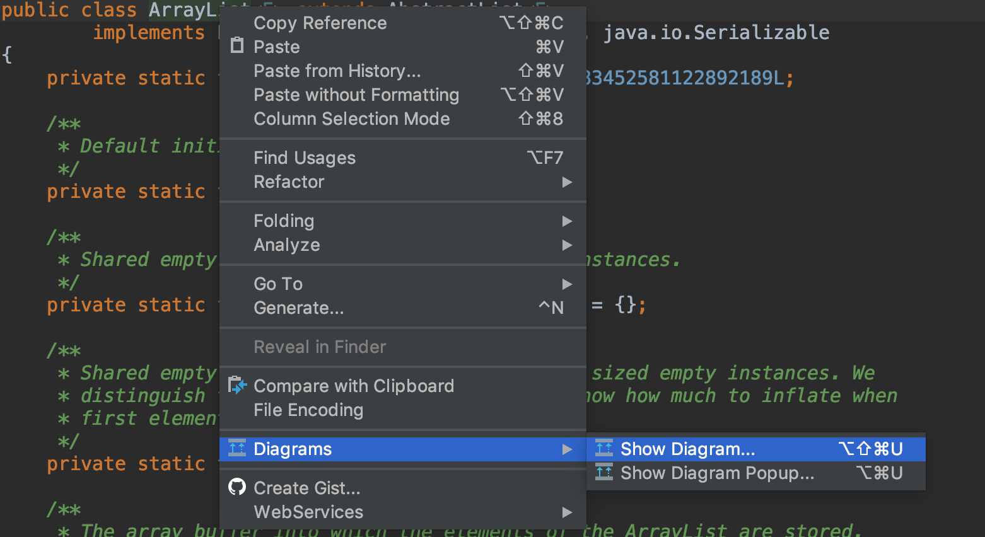This screenshot has height=537, width=985.
Task: Click the GitHub icon beside Create Gist
Action: (237, 487)
